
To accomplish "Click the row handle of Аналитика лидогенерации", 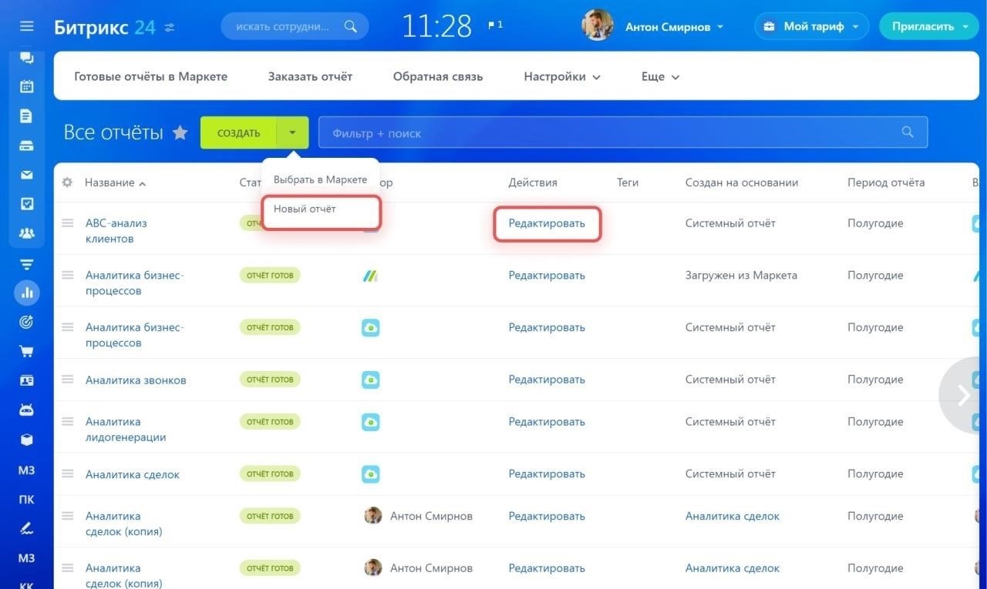I will click(68, 421).
